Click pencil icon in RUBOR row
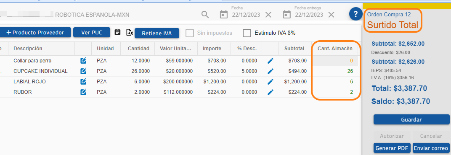Viewport: 451px width, 155px height. [271, 92]
